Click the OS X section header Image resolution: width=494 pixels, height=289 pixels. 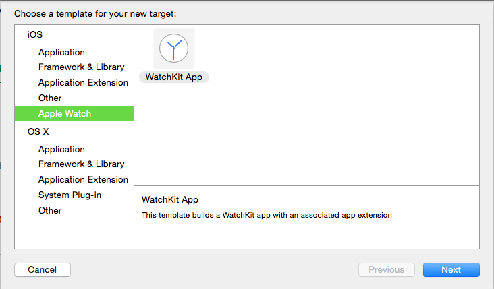tap(38, 131)
